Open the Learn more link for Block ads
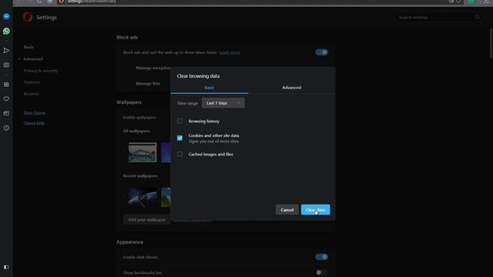Image resolution: width=493 pixels, height=277 pixels. click(x=230, y=52)
